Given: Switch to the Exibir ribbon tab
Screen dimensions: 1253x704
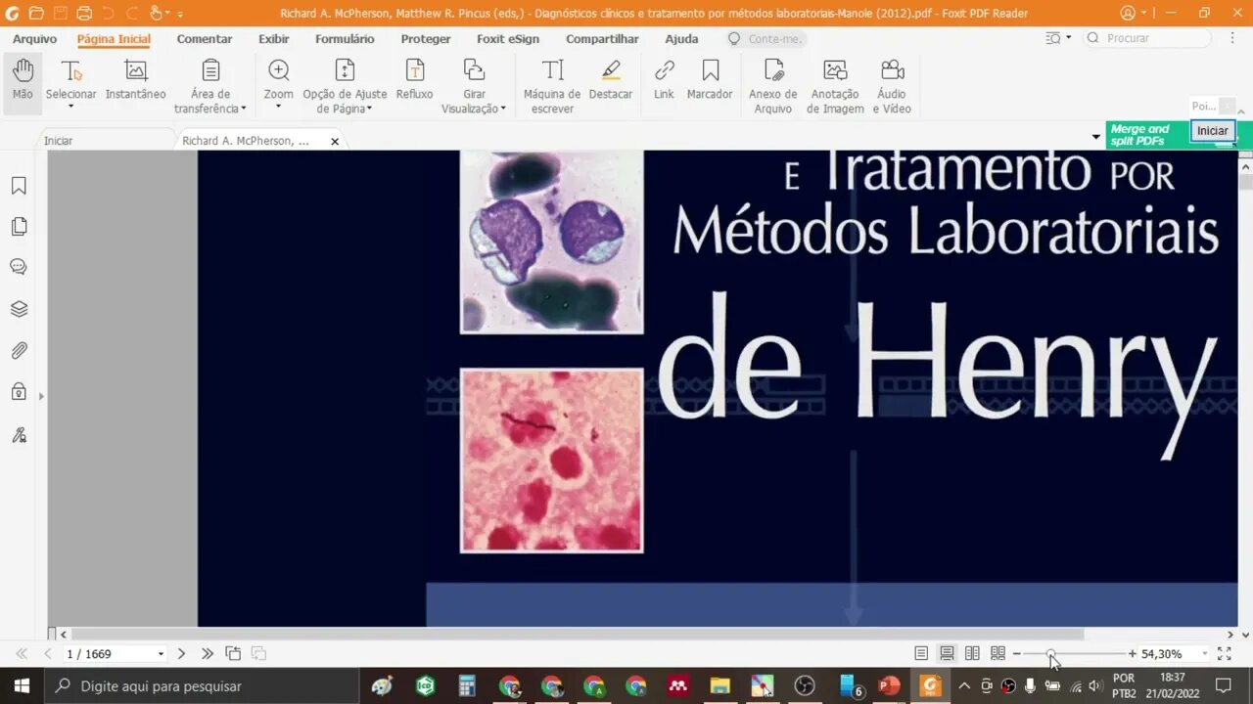Looking at the screenshot, I should coord(273,39).
